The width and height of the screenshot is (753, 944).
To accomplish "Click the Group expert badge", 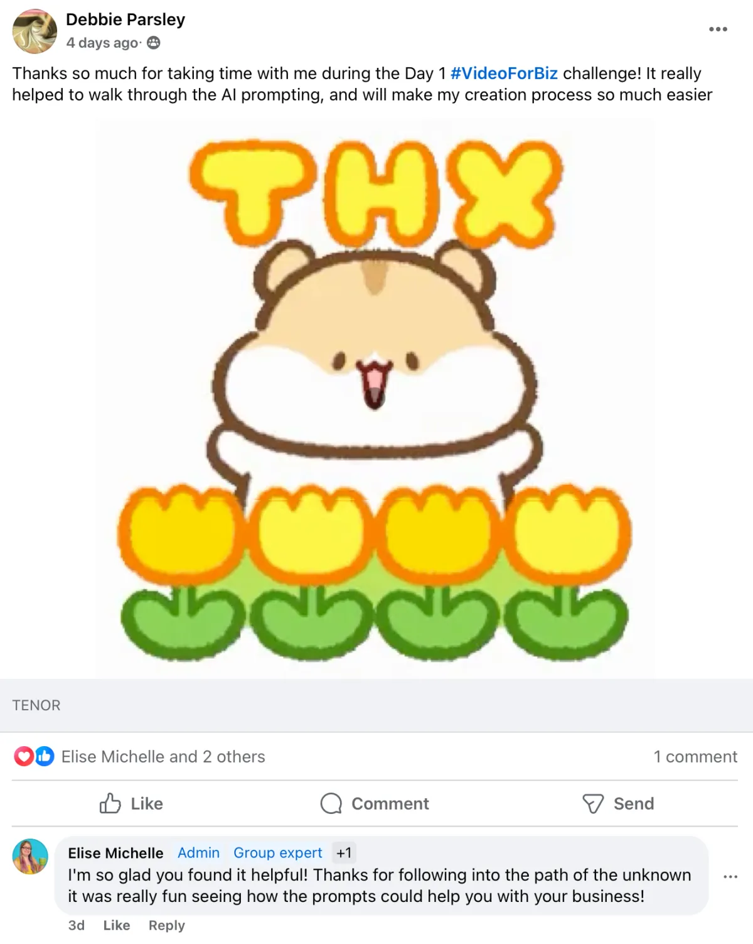I will coord(277,852).
